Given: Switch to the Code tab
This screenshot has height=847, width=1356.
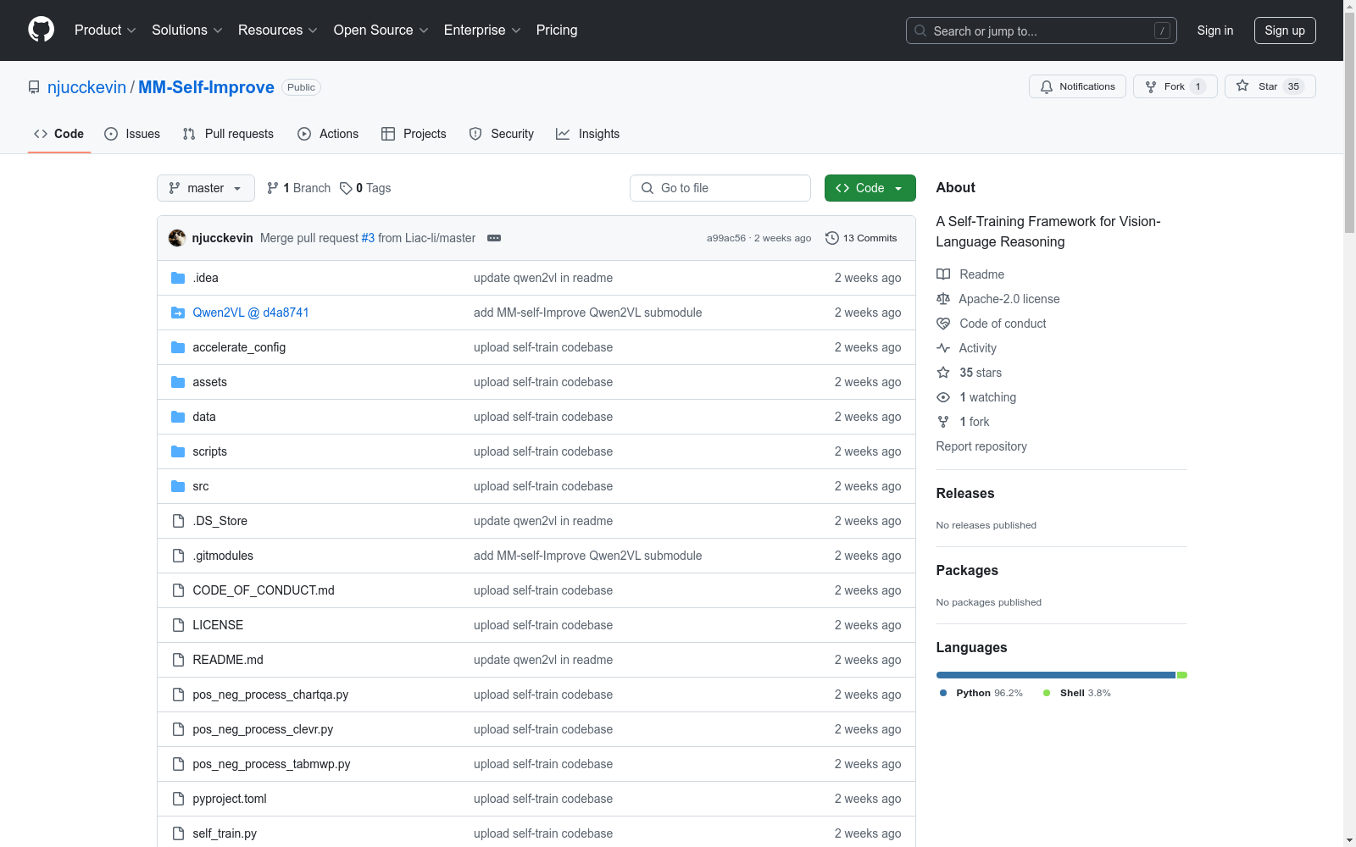Looking at the screenshot, I should pos(59,134).
